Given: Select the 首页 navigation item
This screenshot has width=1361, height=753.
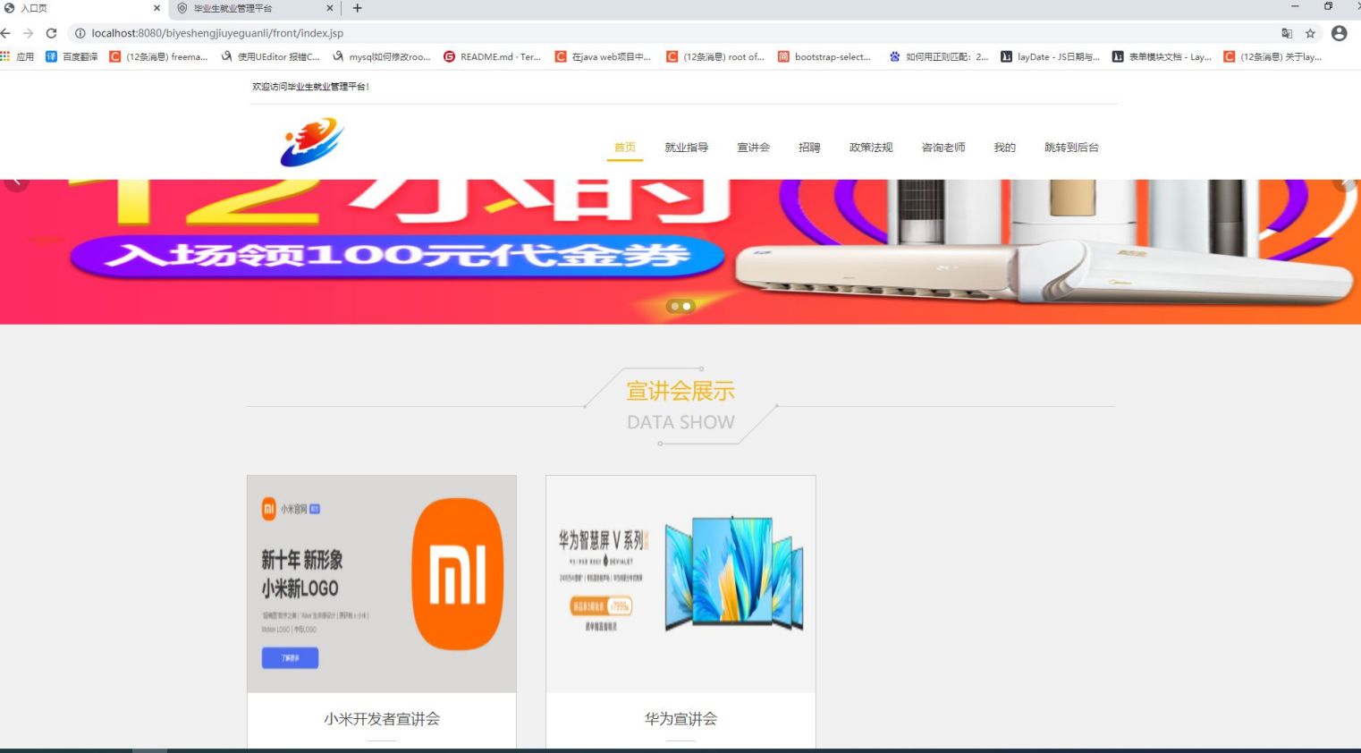Looking at the screenshot, I should click(x=625, y=148).
